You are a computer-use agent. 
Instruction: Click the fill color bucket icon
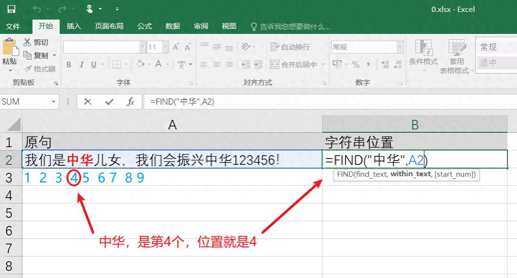[140, 64]
